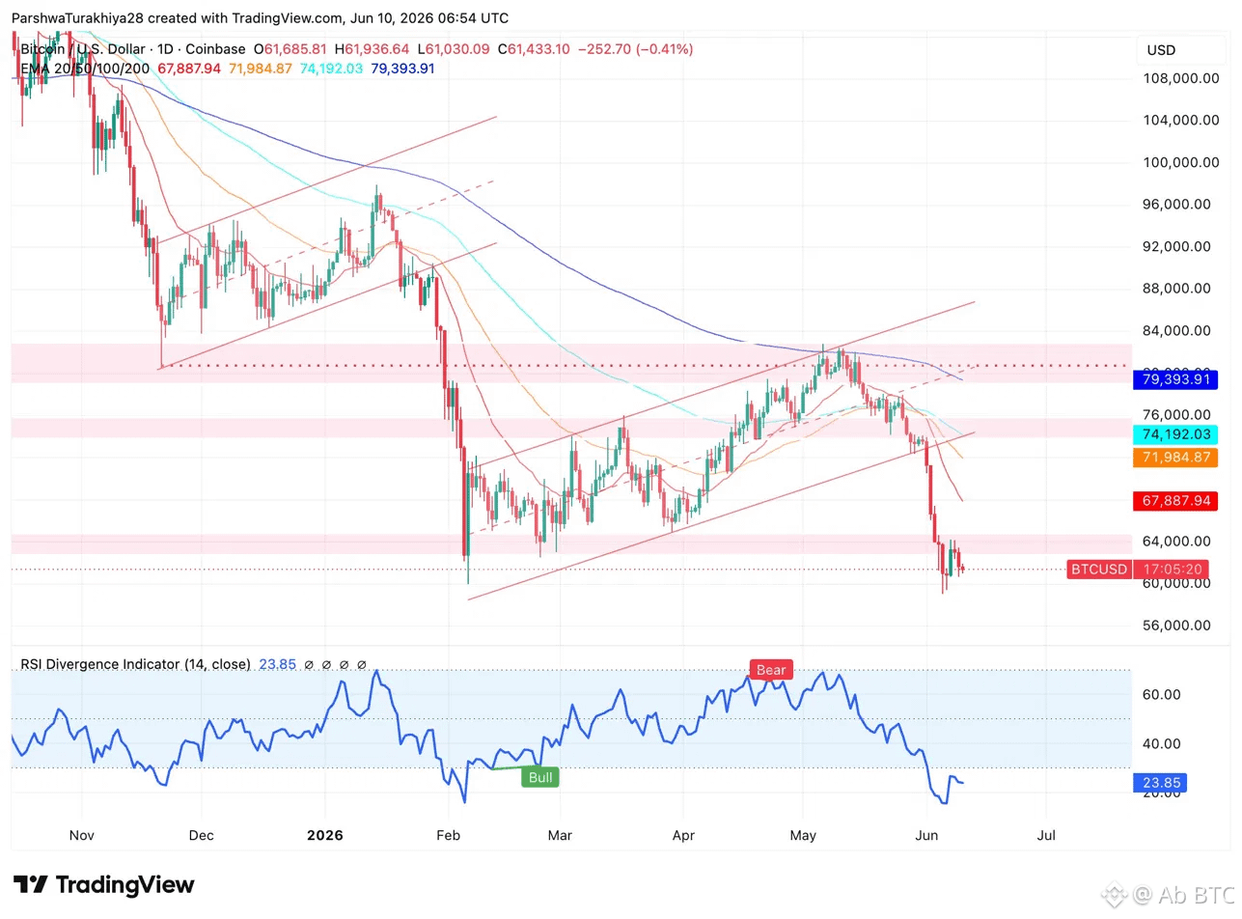Image resolution: width=1242 pixels, height=919 pixels.
Task: Click the 71,984.87 EMA value in legend
Action: (261, 69)
